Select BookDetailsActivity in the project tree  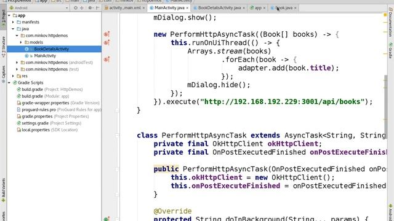pyautogui.click(x=54, y=49)
